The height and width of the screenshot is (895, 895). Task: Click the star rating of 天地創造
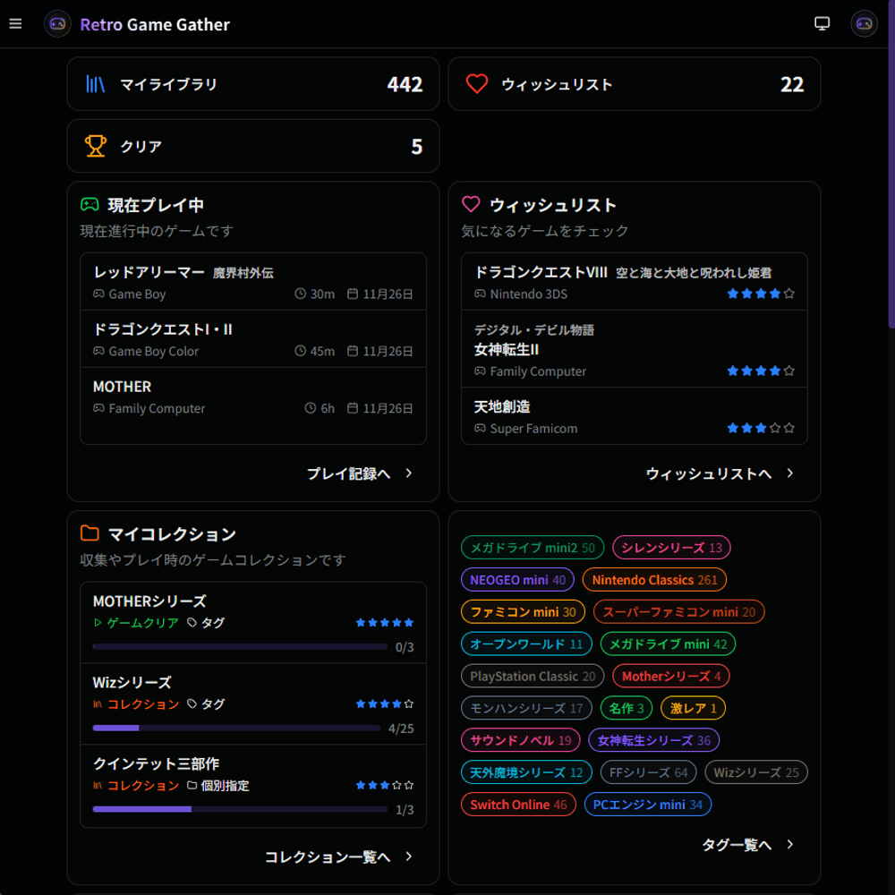pos(760,429)
